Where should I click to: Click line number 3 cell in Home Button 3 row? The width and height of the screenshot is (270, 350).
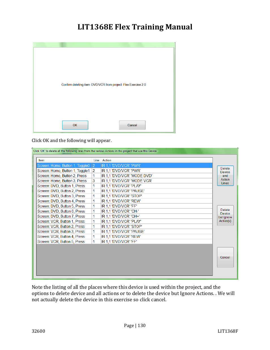[x=97, y=181]
